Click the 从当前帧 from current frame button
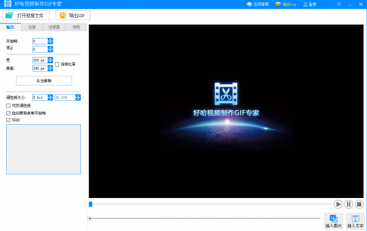The width and height of the screenshot is (367, 231). click(x=44, y=81)
